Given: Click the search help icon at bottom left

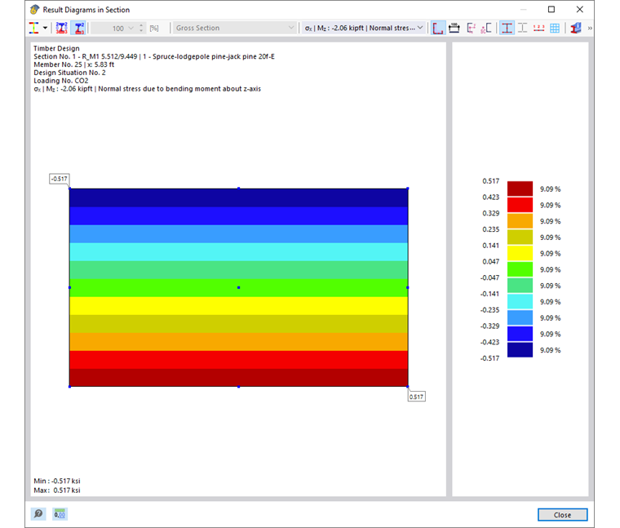Looking at the screenshot, I should pyautogui.click(x=38, y=514).
